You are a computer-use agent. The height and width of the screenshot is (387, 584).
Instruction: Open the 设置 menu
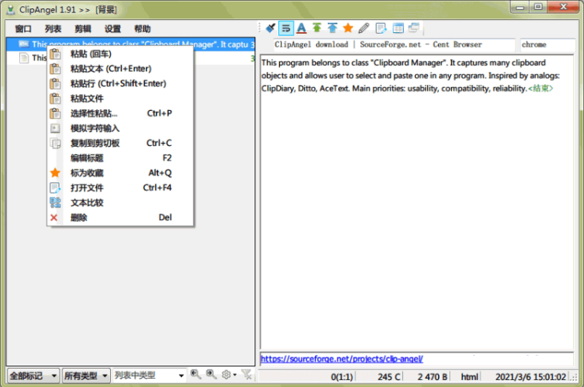(112, 29)
